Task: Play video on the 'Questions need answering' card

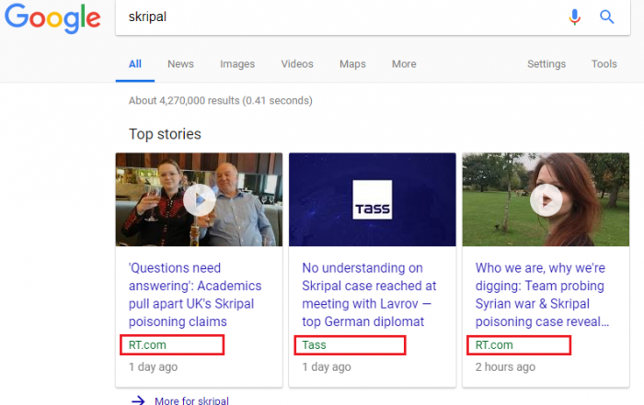Action: (x=200, y=199)
